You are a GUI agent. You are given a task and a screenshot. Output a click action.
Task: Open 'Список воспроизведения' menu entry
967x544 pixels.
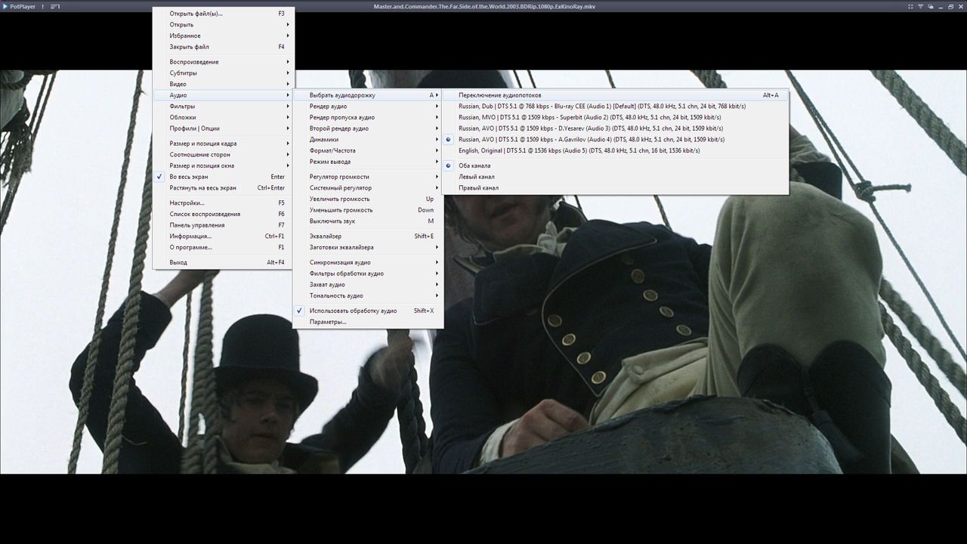click(224, 214)
